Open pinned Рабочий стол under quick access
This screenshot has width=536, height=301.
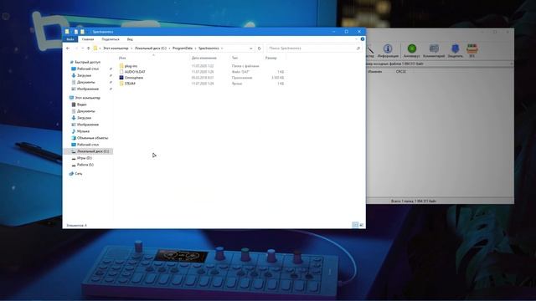88,69
